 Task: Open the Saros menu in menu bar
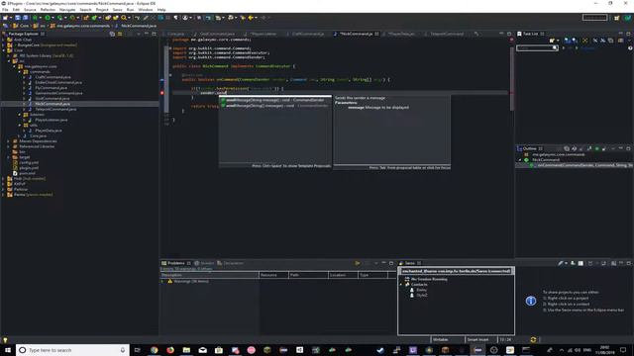coord(117,9)
